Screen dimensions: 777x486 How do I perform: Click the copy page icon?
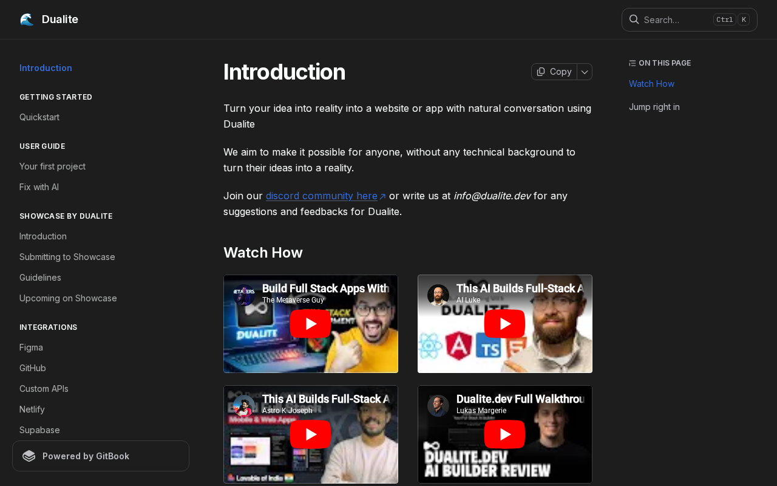tap(541, 72)
